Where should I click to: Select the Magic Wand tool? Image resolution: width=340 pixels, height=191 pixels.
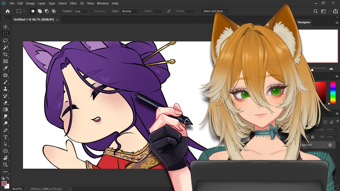(x=5, y=47)
